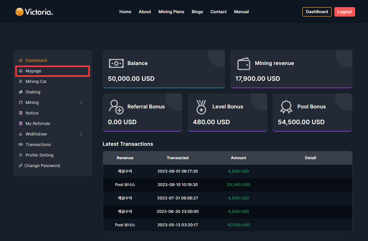The image size is (368, 241).
Task: Click the key icon next to Change Password
Action: tap(21, 165)
